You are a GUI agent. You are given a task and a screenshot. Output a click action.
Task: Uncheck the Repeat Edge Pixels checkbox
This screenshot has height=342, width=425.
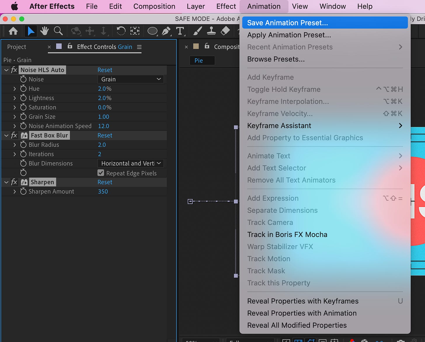coord(101,173)
